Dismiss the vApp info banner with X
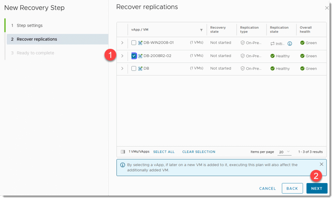The height and width of the screenshot is (200, 334). (322, 164)
